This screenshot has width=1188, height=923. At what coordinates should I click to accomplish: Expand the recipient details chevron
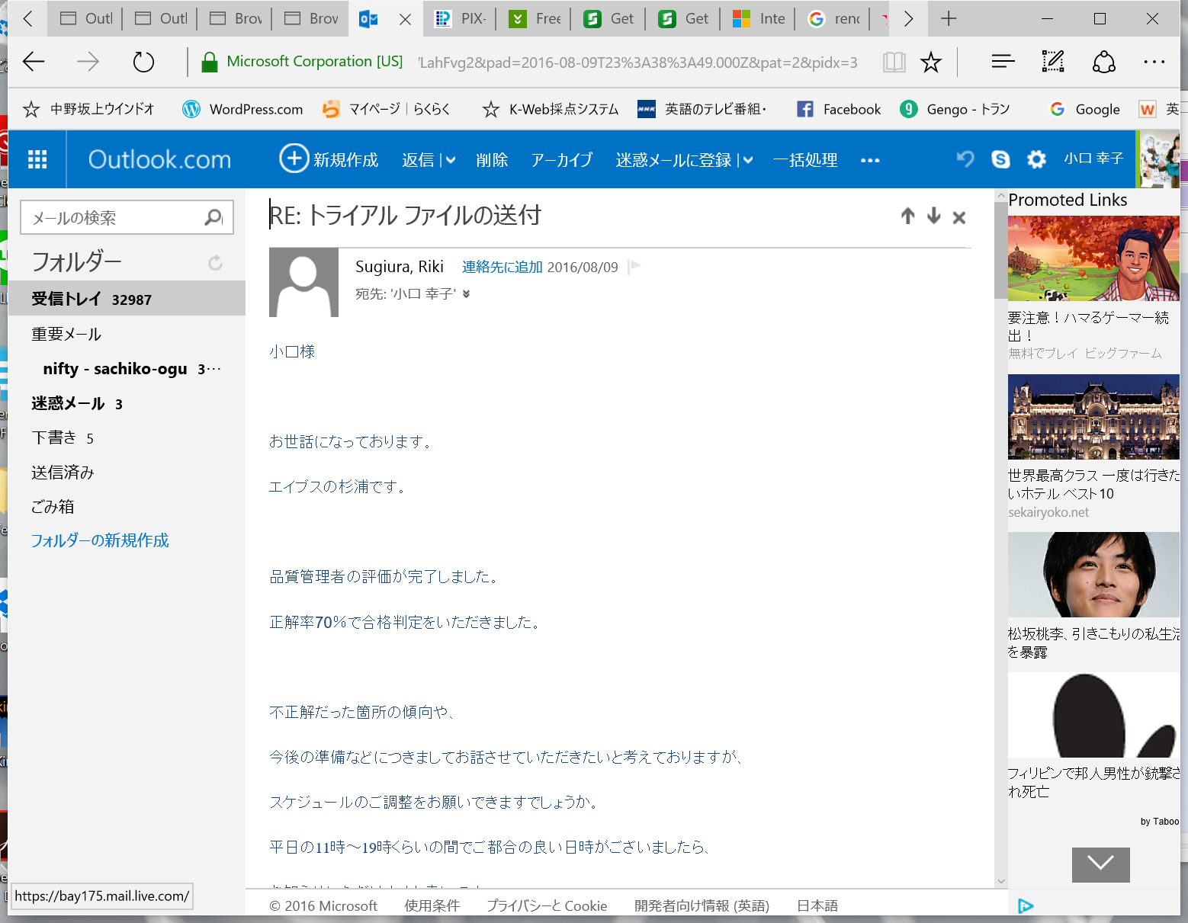(466, 294)
